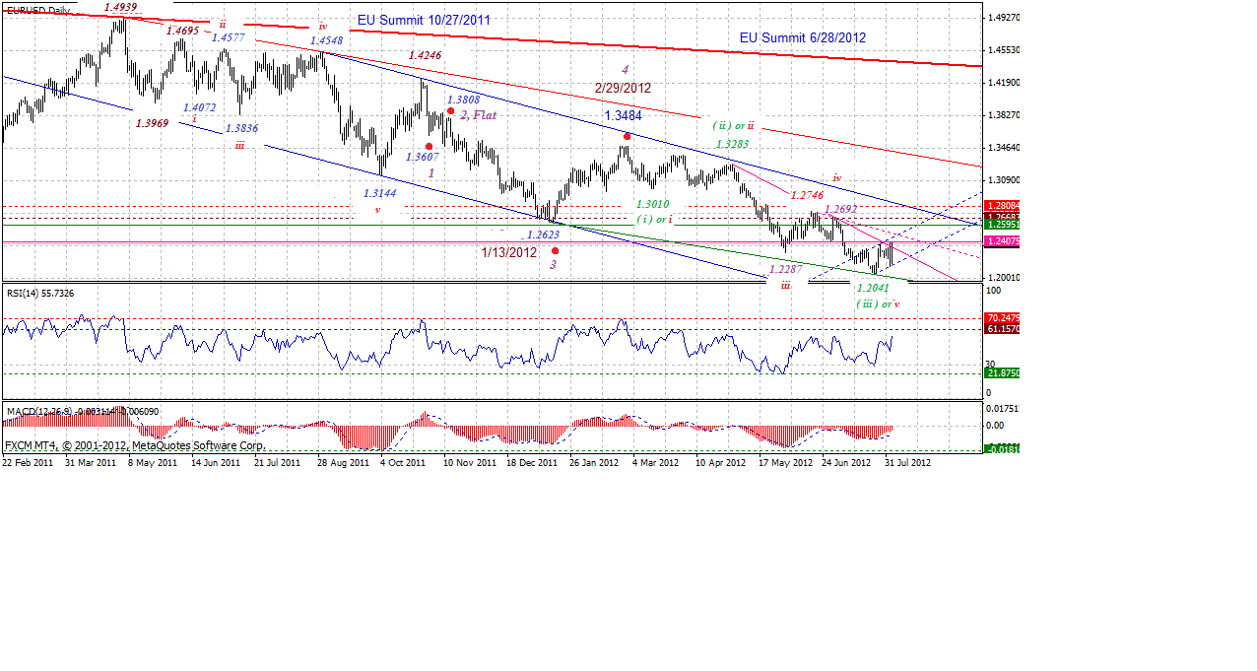The width and height of the screenshot is (1257, 671).
Task: Click the RSI(14) 55.7326 indicator label
Action: tap(40, 293)
